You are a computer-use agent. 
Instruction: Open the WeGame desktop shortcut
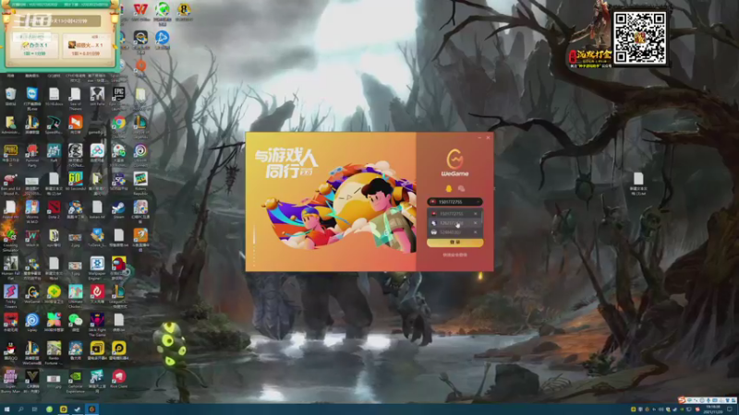click(x=32, y=294)
